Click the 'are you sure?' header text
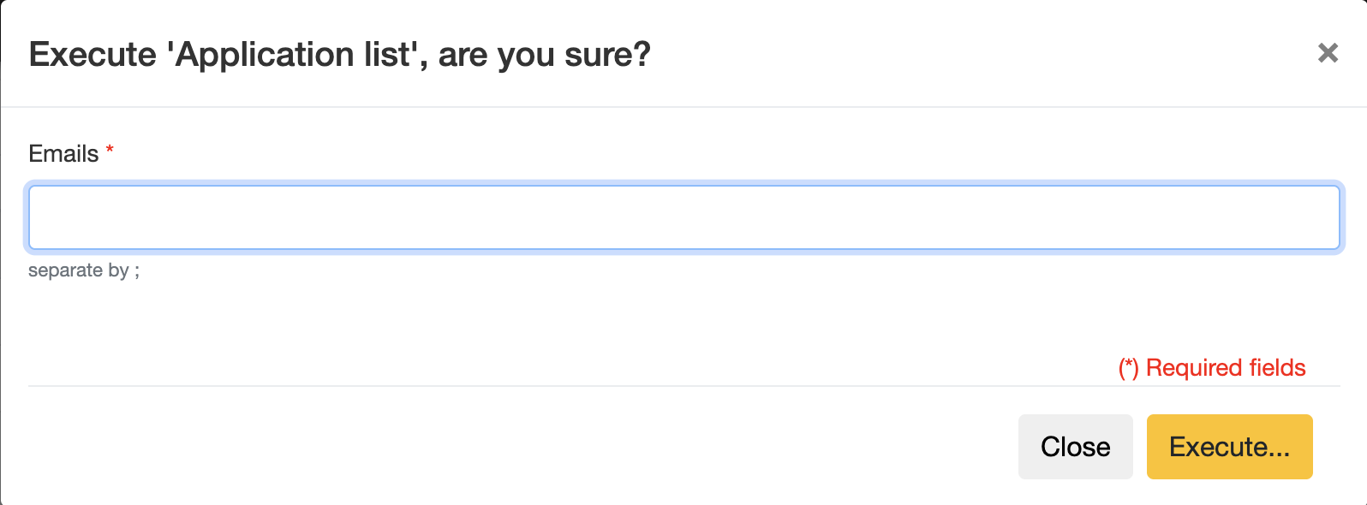 pyautogui.click(x=544, y=55)
